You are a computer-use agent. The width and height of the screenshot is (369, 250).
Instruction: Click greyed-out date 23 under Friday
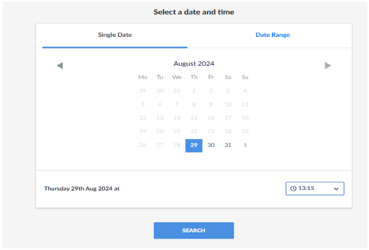click(x=211, y=132)
